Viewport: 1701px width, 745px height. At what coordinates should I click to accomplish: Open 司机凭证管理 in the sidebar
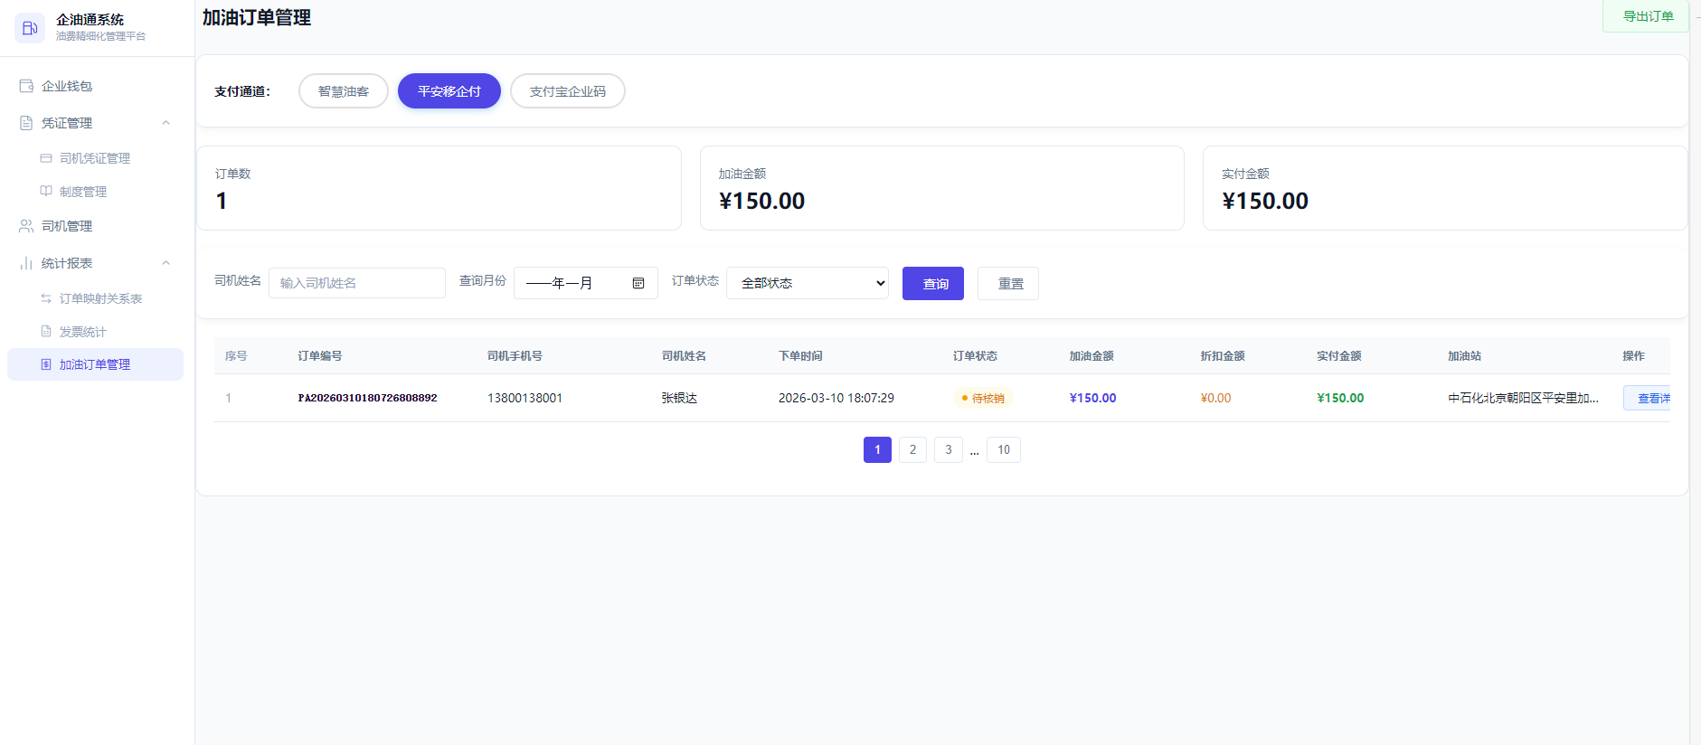(x=95, y=158)
